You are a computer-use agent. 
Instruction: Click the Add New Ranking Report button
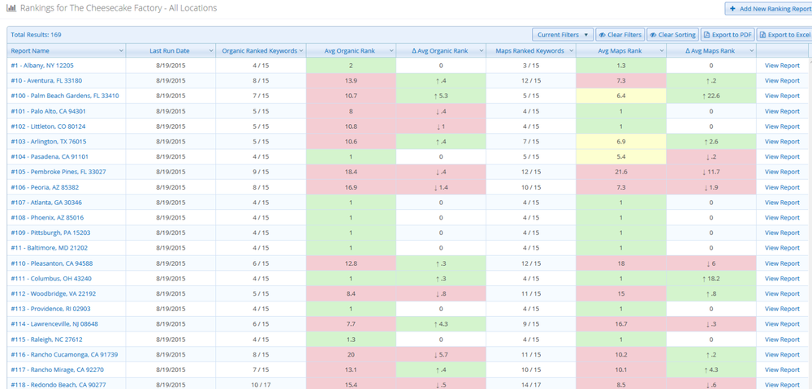pyautogui.click(x=768, y=9)
